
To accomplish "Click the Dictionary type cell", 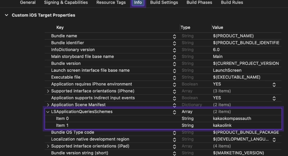I will point(192,105).
